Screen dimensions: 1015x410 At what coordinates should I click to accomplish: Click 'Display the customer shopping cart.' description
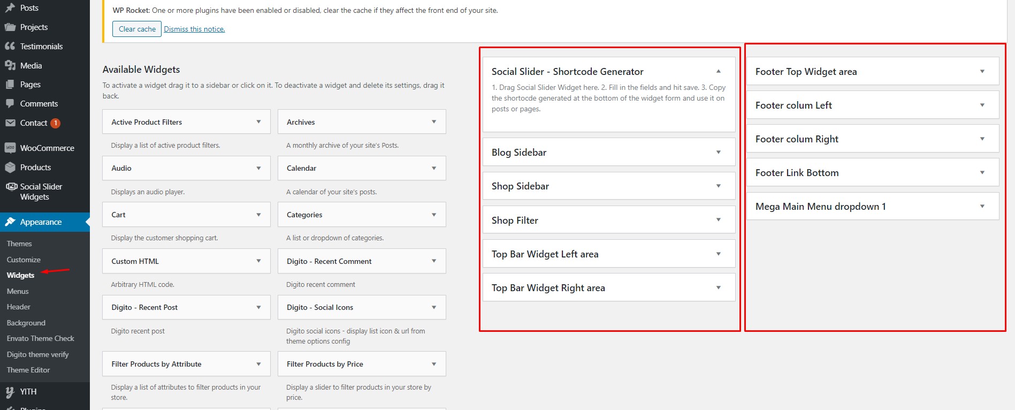[164, 238]
